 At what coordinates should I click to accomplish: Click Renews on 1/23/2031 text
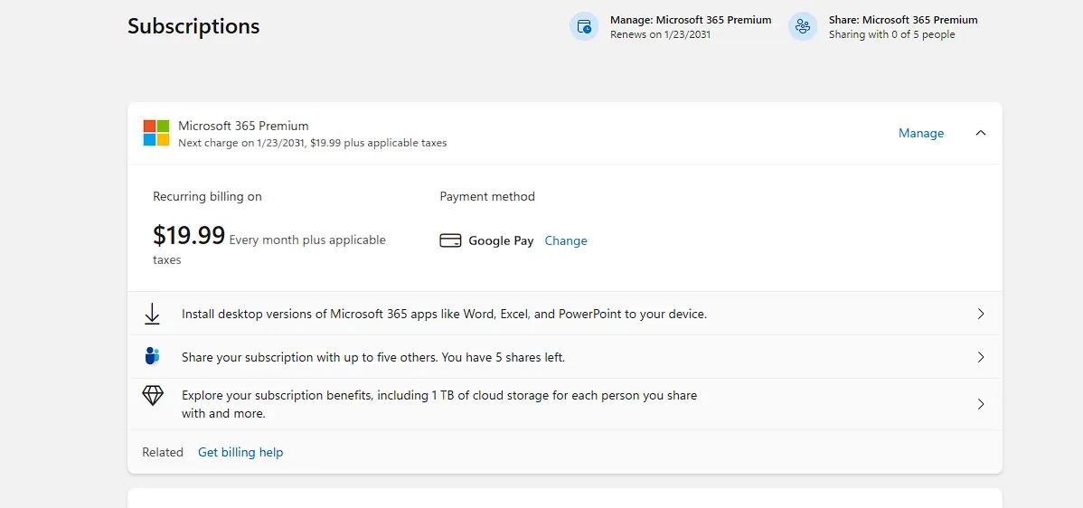click(x=660, y=34)
